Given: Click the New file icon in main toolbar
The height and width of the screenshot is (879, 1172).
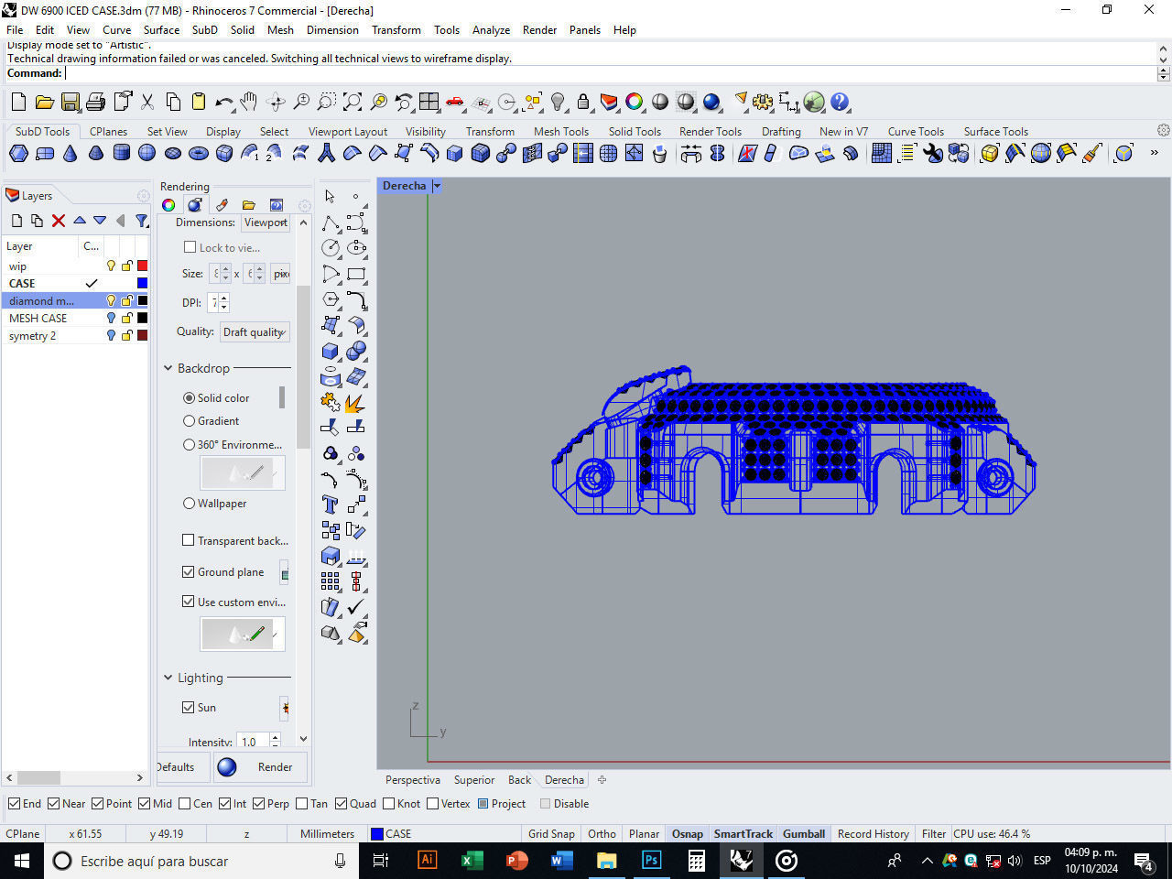Looking at the screenshot, I should coord(18,102).
